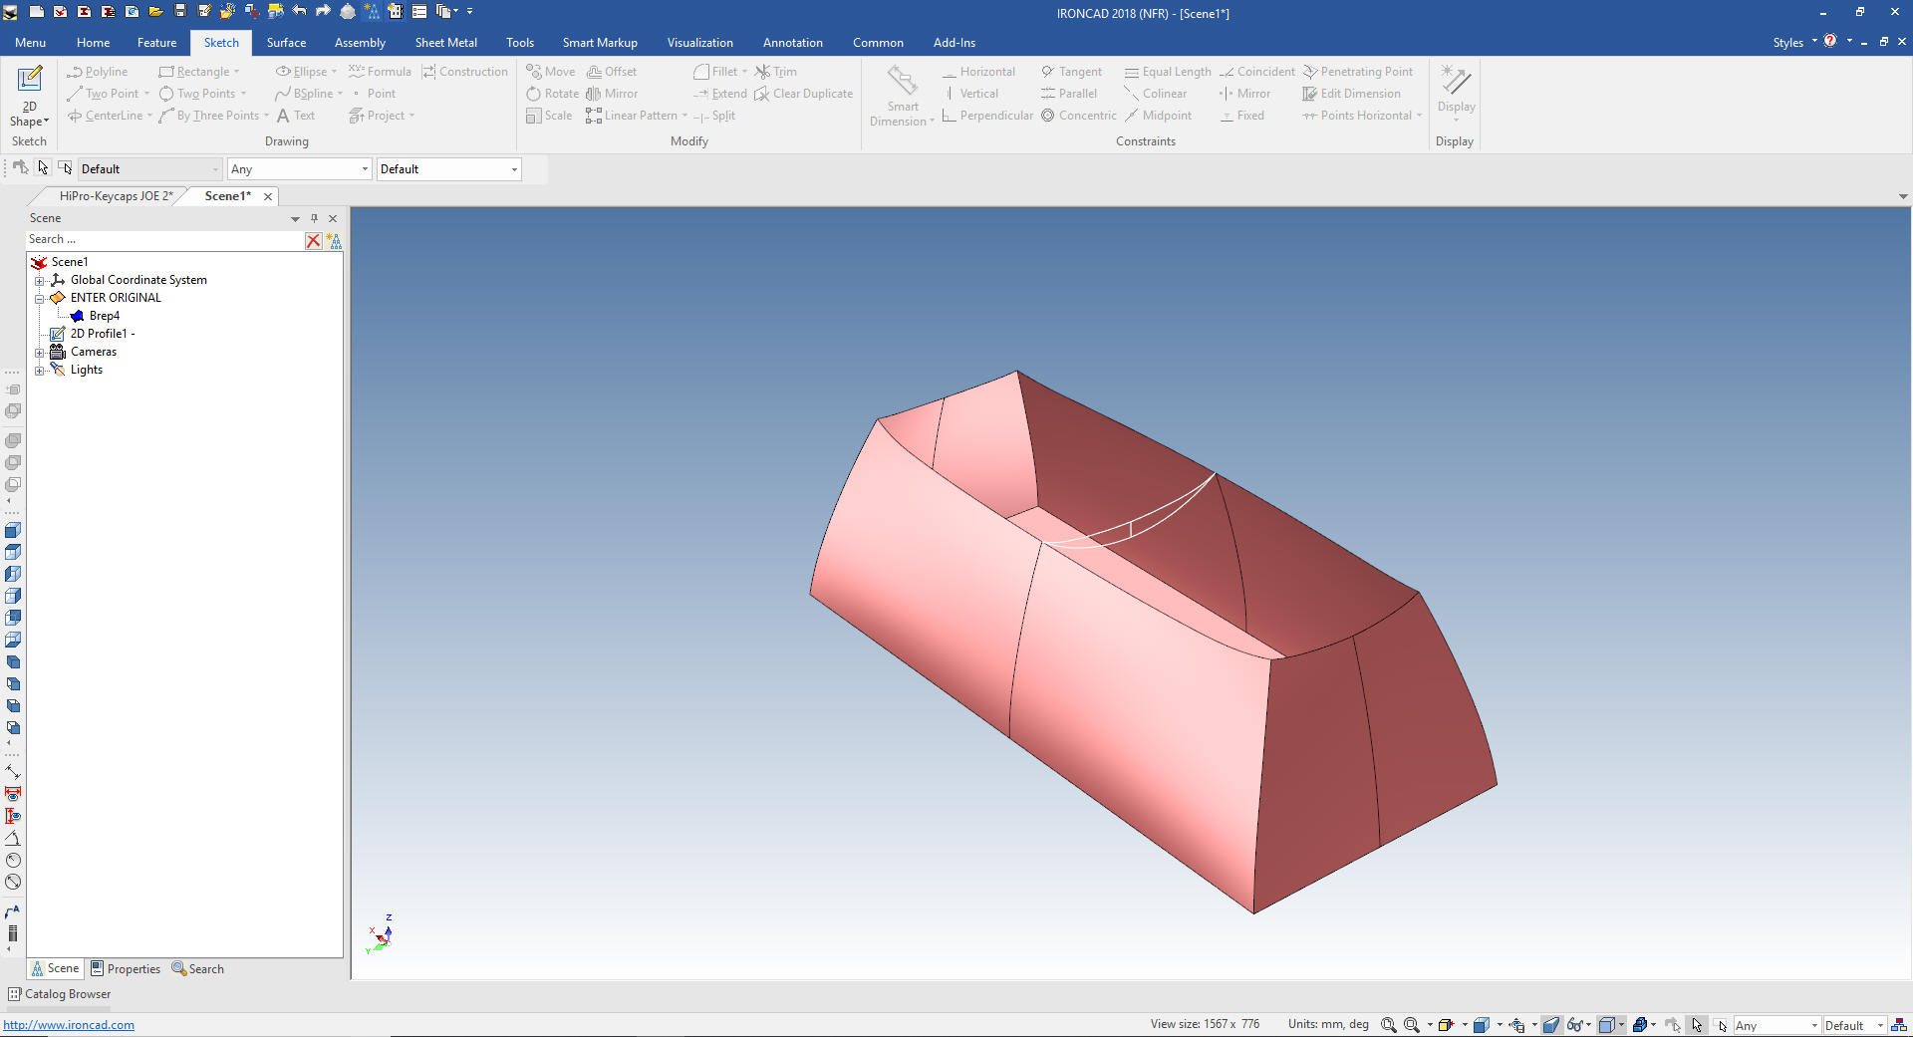Collapse the ENTER ORIGINAL tree node

pos(40,298)
